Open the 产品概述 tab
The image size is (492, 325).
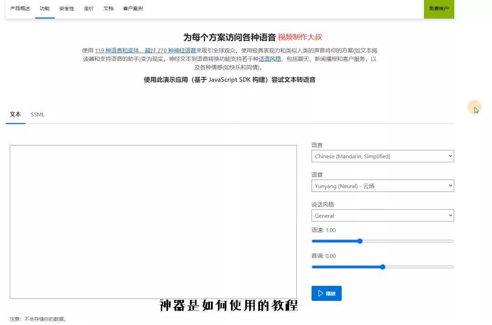tap(20, 9)
